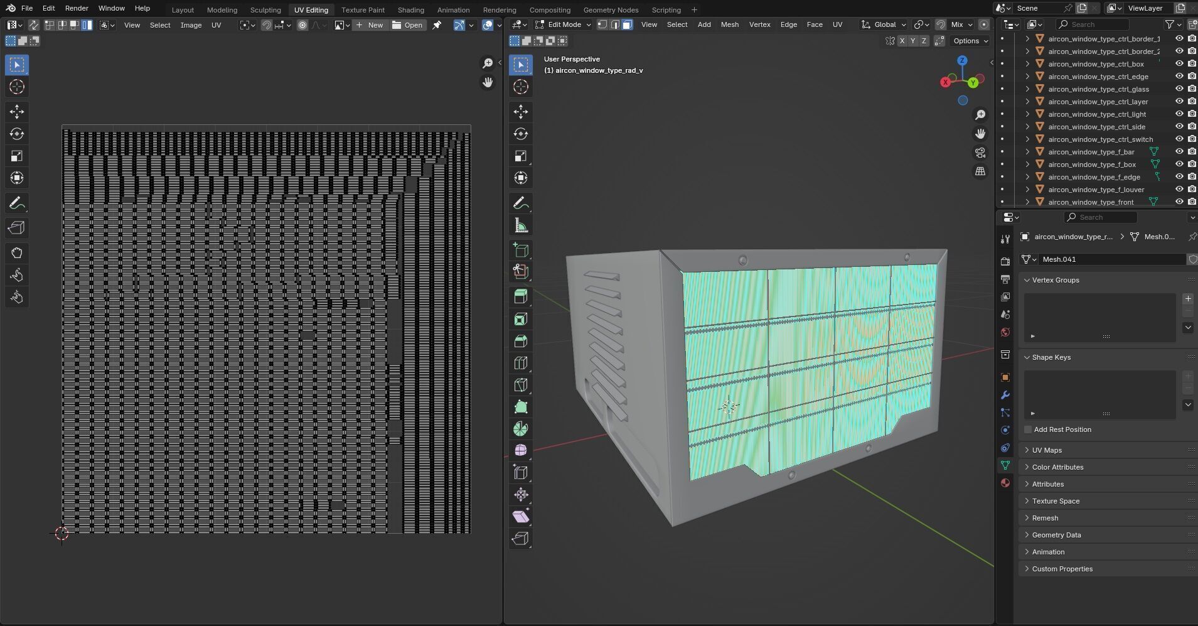Select the Inset Faces tool
Image resolution: width=1198 pixels, height=626 pixels.
(x=520, y=319)
